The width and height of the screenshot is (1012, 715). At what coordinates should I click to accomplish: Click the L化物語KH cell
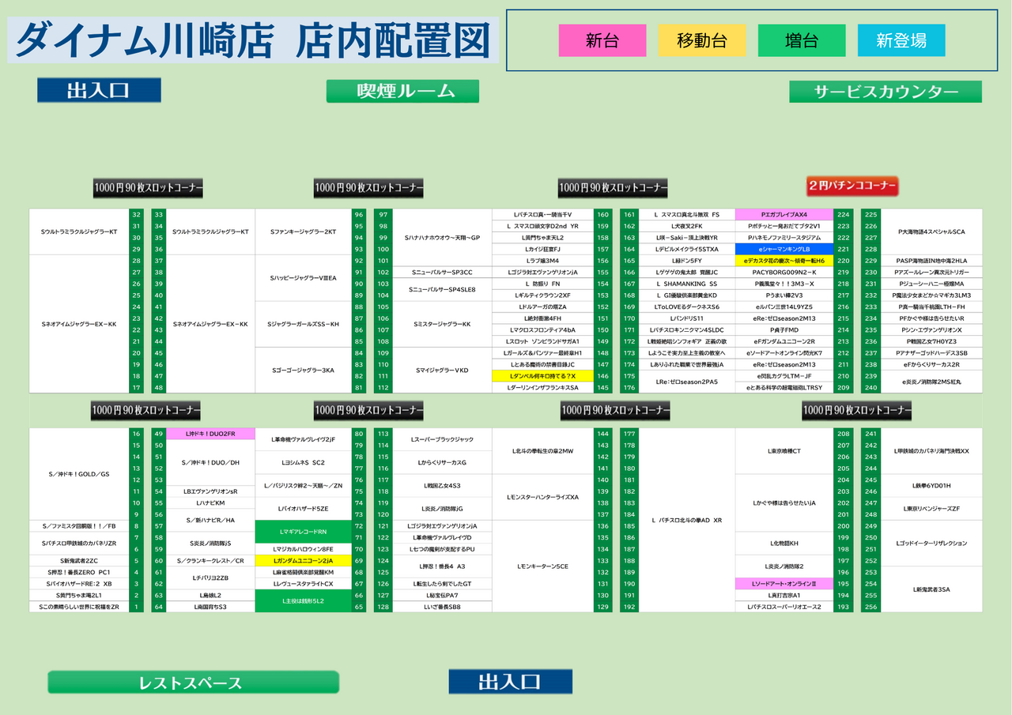[784, 544]
